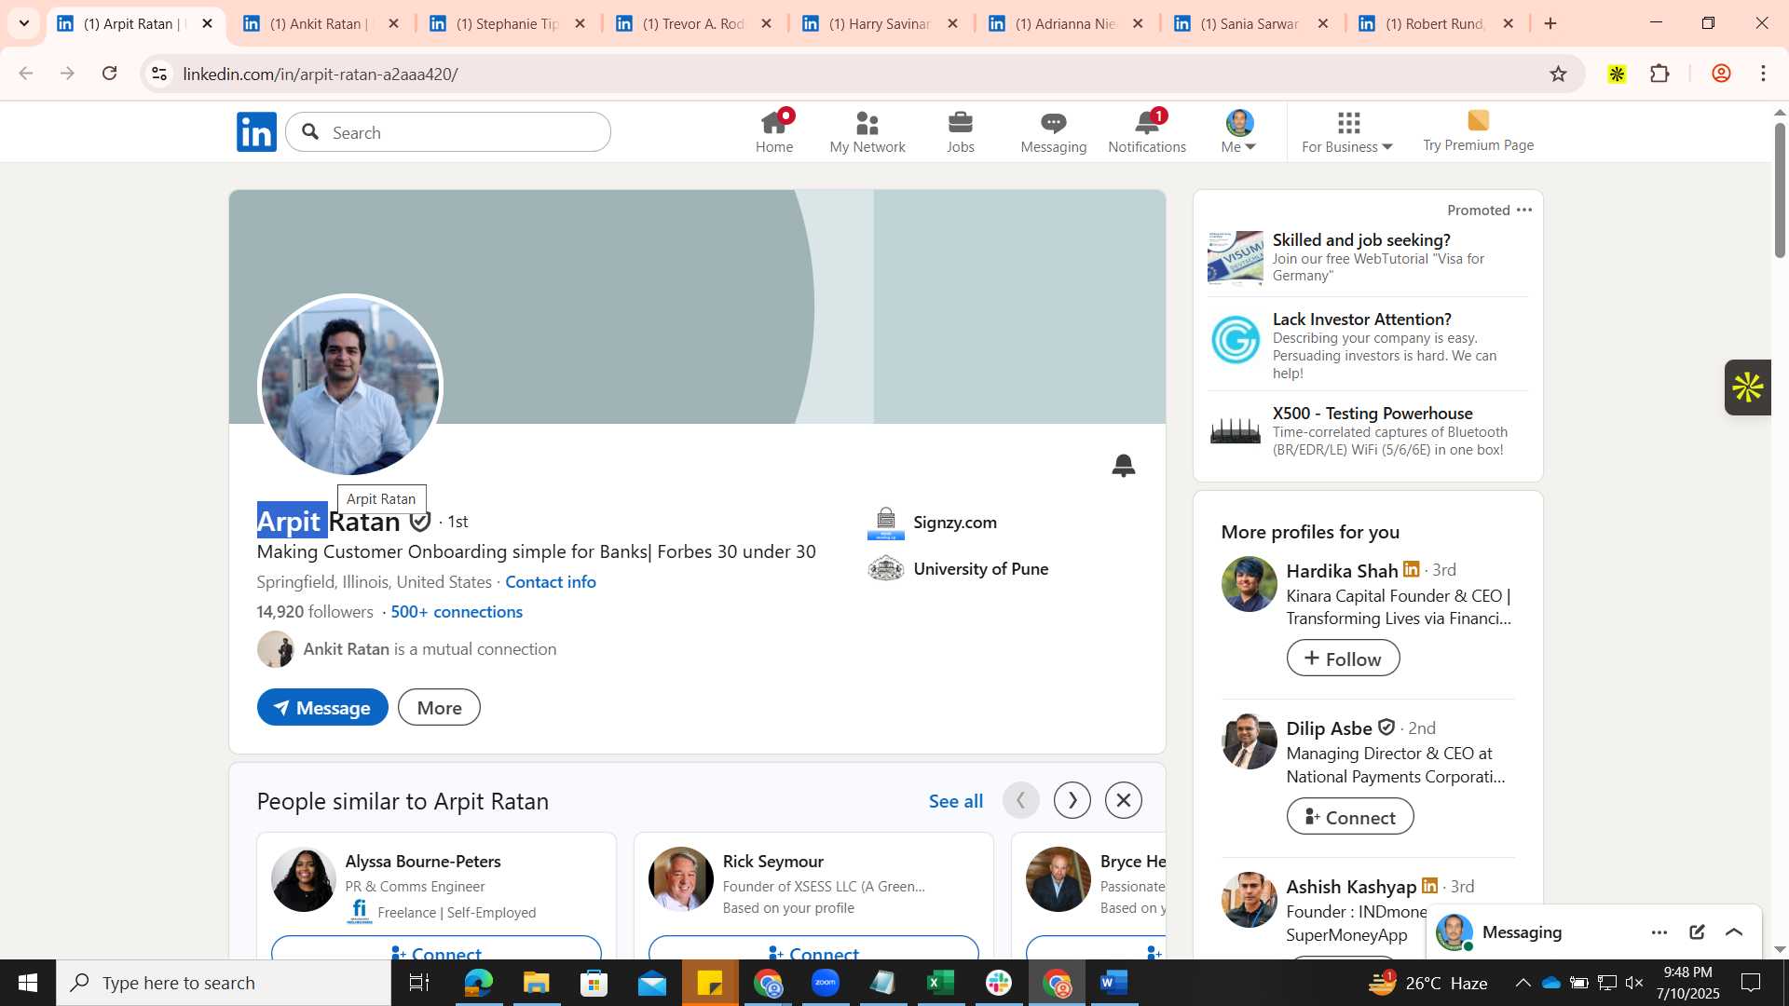This screenshot has height=1006, width=1789.
Task: Open the Contact info link
Action: (551, 582)
